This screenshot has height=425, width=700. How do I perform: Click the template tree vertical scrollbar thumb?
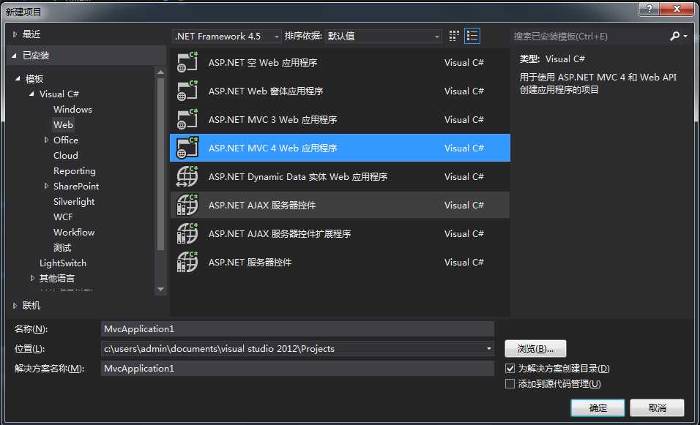click(160, 164)
